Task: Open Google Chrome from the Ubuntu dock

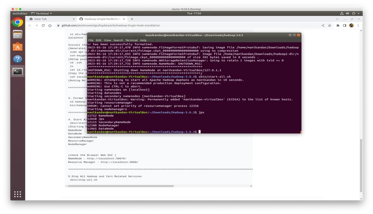Action: (x=17, y=23)
